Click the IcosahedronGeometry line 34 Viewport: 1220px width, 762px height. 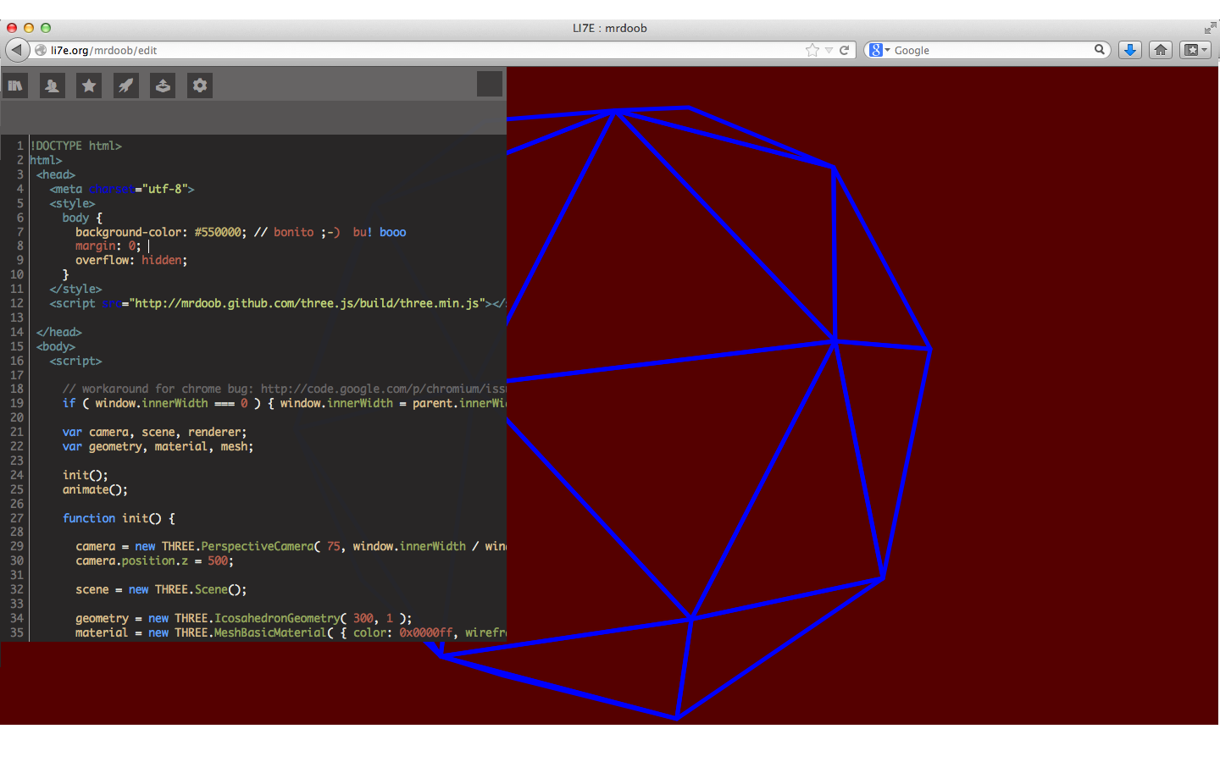point(243,618)
